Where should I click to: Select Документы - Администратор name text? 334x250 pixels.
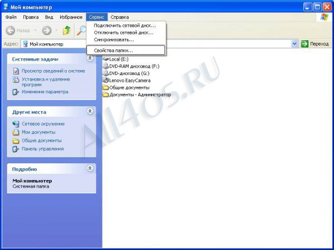pos(140,94)
